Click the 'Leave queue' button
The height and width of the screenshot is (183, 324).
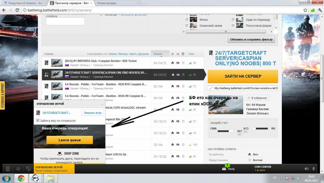70,140
